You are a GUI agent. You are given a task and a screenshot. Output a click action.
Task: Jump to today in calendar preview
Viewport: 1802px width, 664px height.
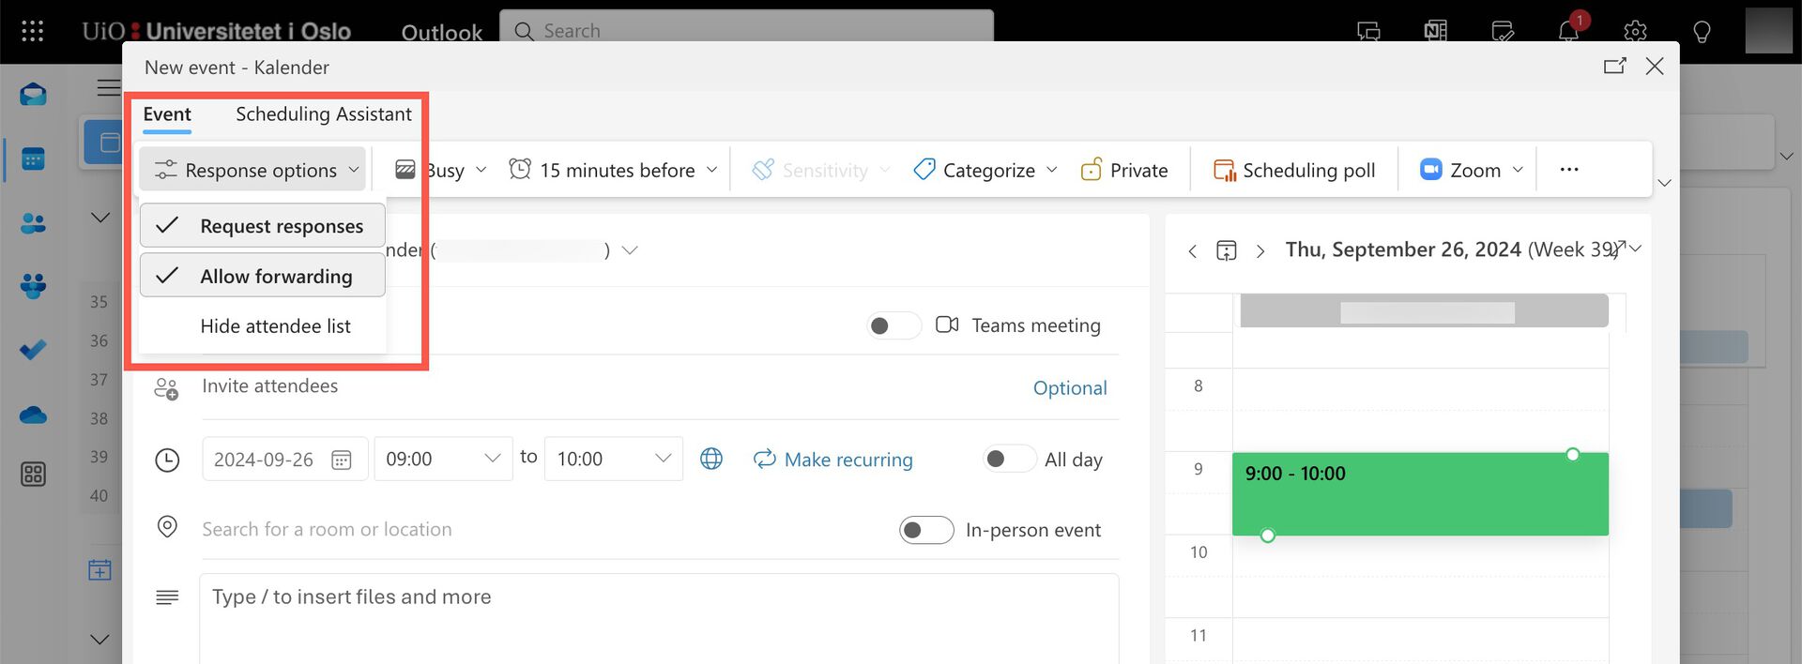1226,250
